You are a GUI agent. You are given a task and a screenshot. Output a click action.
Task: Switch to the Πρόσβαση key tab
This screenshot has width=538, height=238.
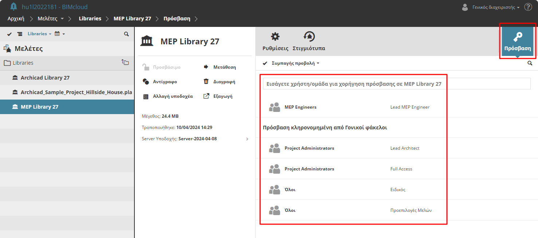click(517, 41)
